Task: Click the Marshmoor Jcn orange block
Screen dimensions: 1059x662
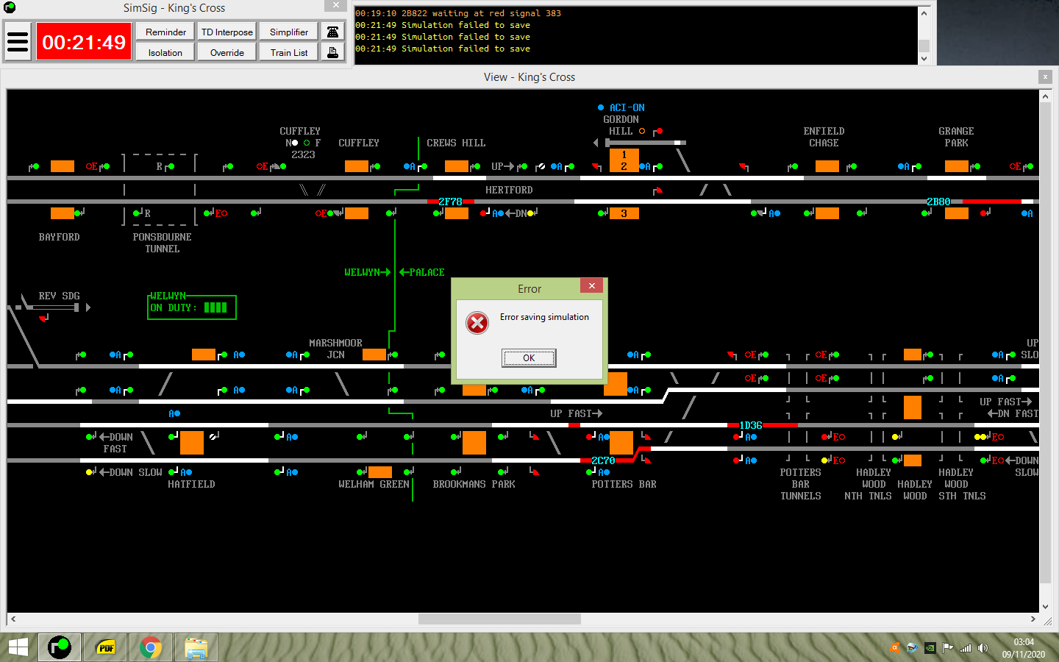Action: [x=374, y=355]
